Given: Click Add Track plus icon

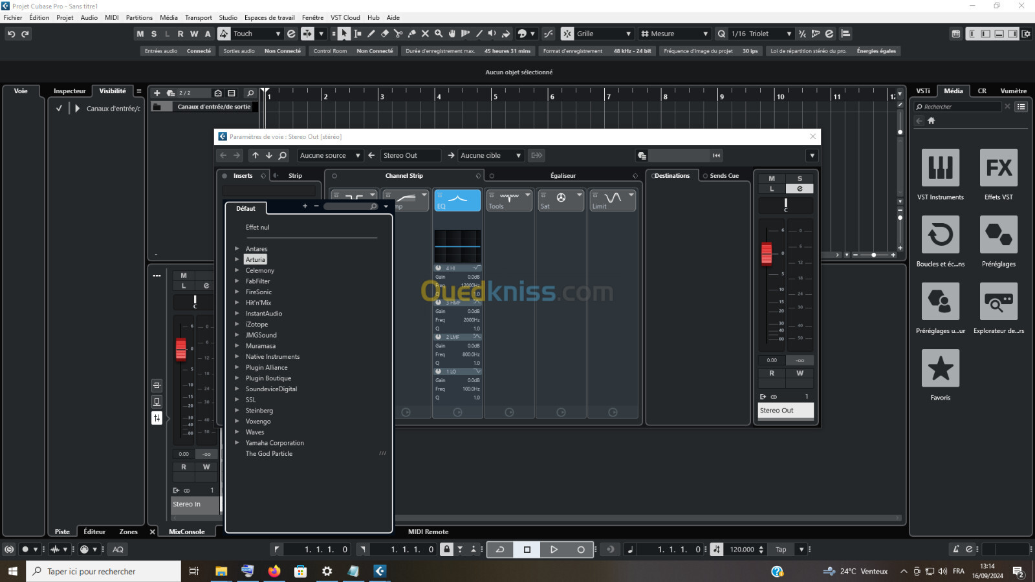Looking at the screenshot, I should [x=157, y=93].
